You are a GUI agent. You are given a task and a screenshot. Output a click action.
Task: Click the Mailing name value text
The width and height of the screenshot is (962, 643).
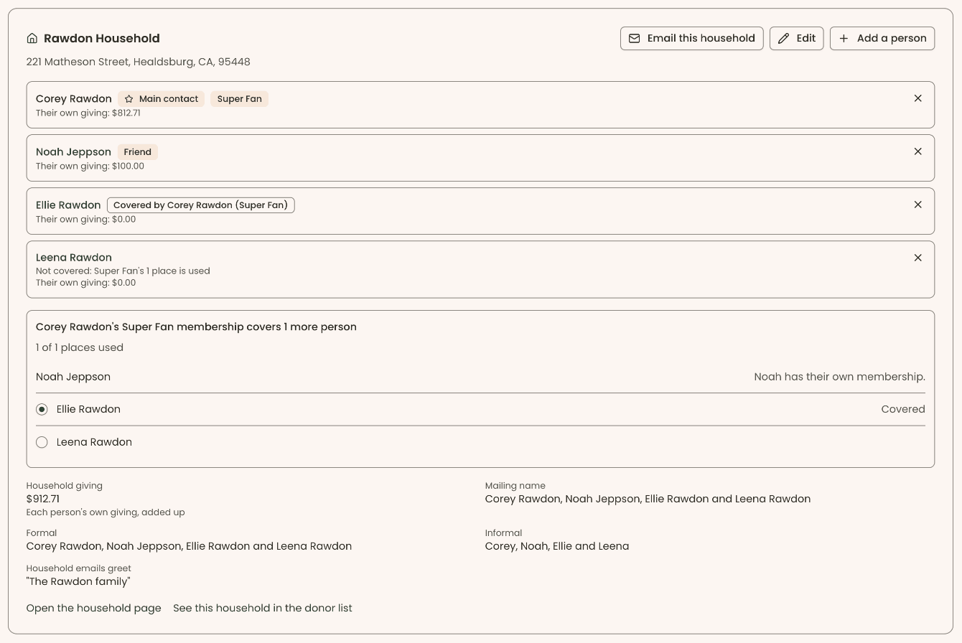click(x=648, y=499)
